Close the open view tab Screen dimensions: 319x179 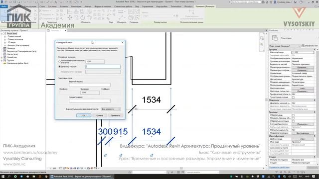point(65,30)
